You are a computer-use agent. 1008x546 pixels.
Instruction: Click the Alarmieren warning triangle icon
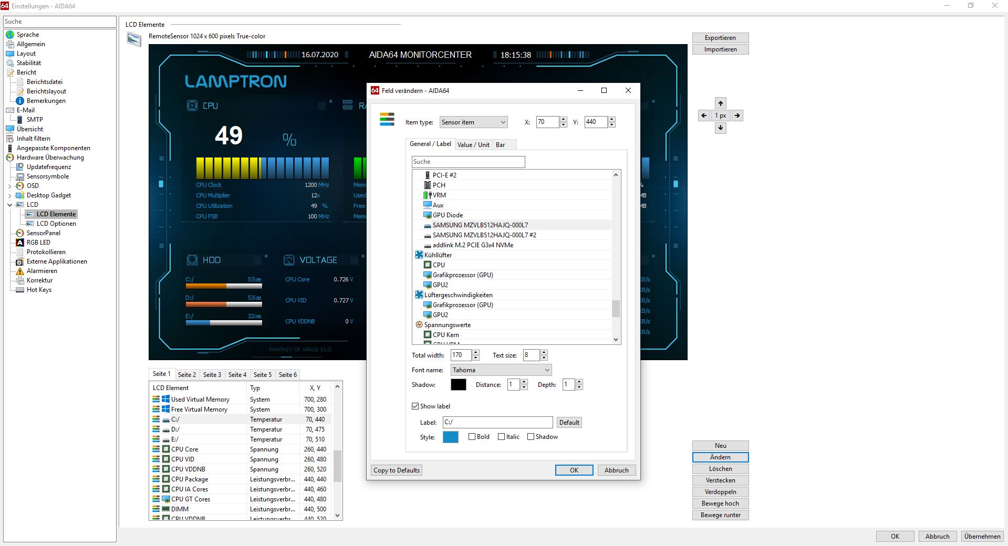pos(20,271)
